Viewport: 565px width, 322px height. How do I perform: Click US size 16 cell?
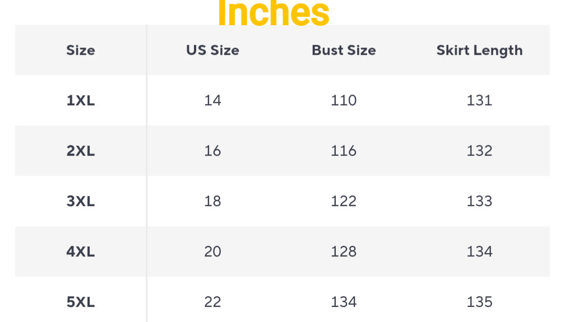[212, 151]
